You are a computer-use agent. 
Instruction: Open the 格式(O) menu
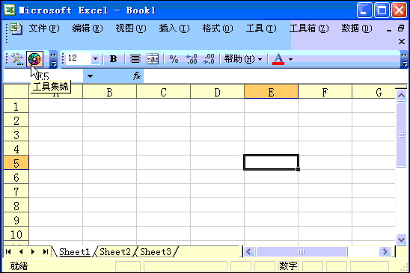click(x=218, y=28)
